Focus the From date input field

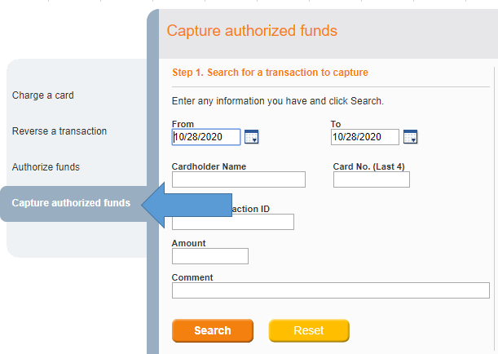pos(206,137)
